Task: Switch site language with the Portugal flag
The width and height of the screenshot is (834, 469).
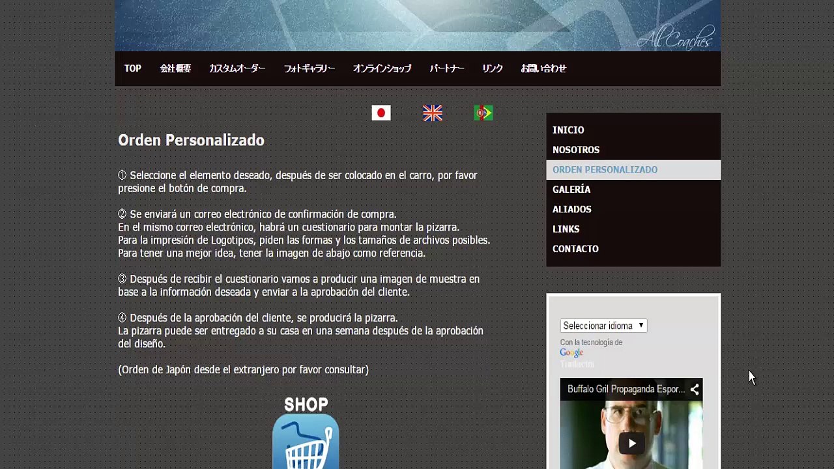Action: (x=483, y=113)
